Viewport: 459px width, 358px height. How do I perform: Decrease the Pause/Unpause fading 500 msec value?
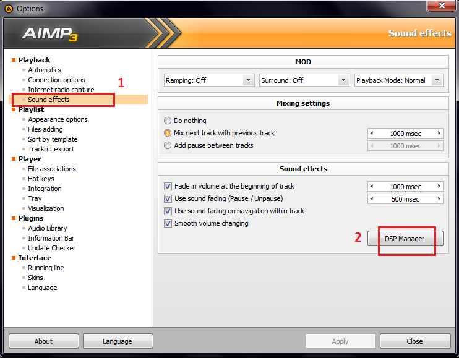click(x=372, y=199)
